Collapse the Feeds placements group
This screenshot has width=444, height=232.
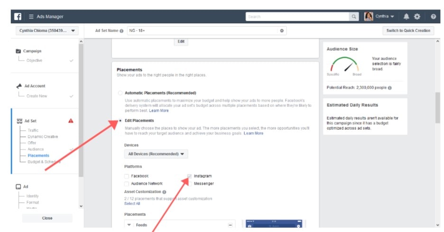[x=129, y=225]
